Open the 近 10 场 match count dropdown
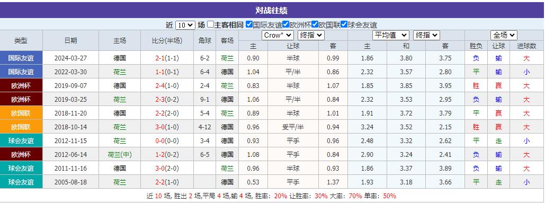The width and height of the screenshot is (545, 203). [185, 25]
